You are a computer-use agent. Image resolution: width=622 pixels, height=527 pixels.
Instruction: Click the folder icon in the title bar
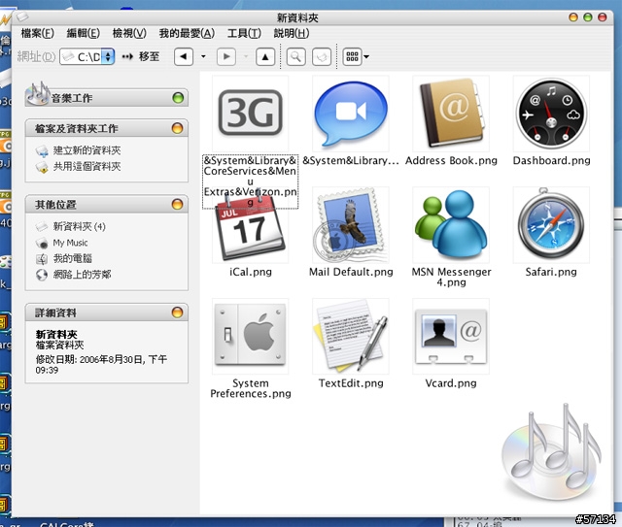click(x=22, y=16)
